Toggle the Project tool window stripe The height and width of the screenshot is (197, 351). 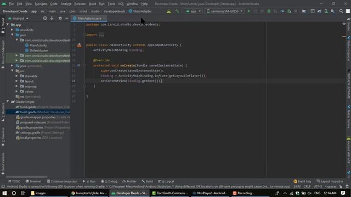pyautogui.click(x=3, y=26)
